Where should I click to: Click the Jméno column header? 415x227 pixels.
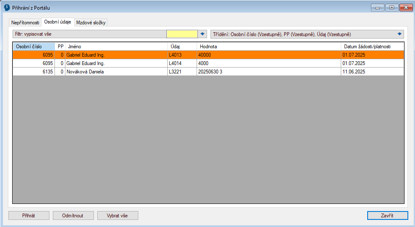pos(116,46)
